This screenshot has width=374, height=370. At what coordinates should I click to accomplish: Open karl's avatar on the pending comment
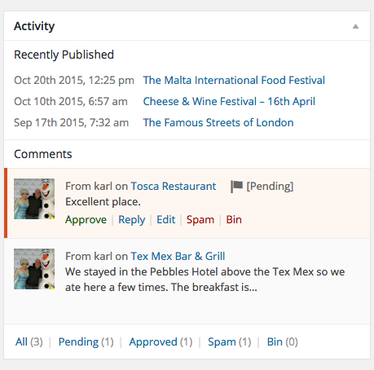pos(34,199)
